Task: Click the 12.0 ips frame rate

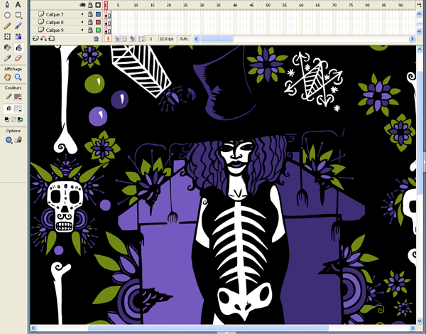Action: tap(167, 38)
